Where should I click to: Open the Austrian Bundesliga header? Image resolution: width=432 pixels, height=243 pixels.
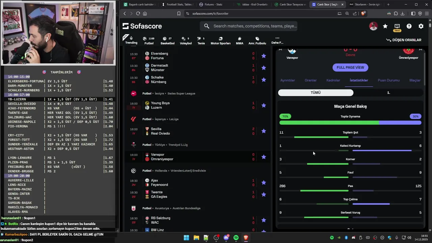click(186, 208)
